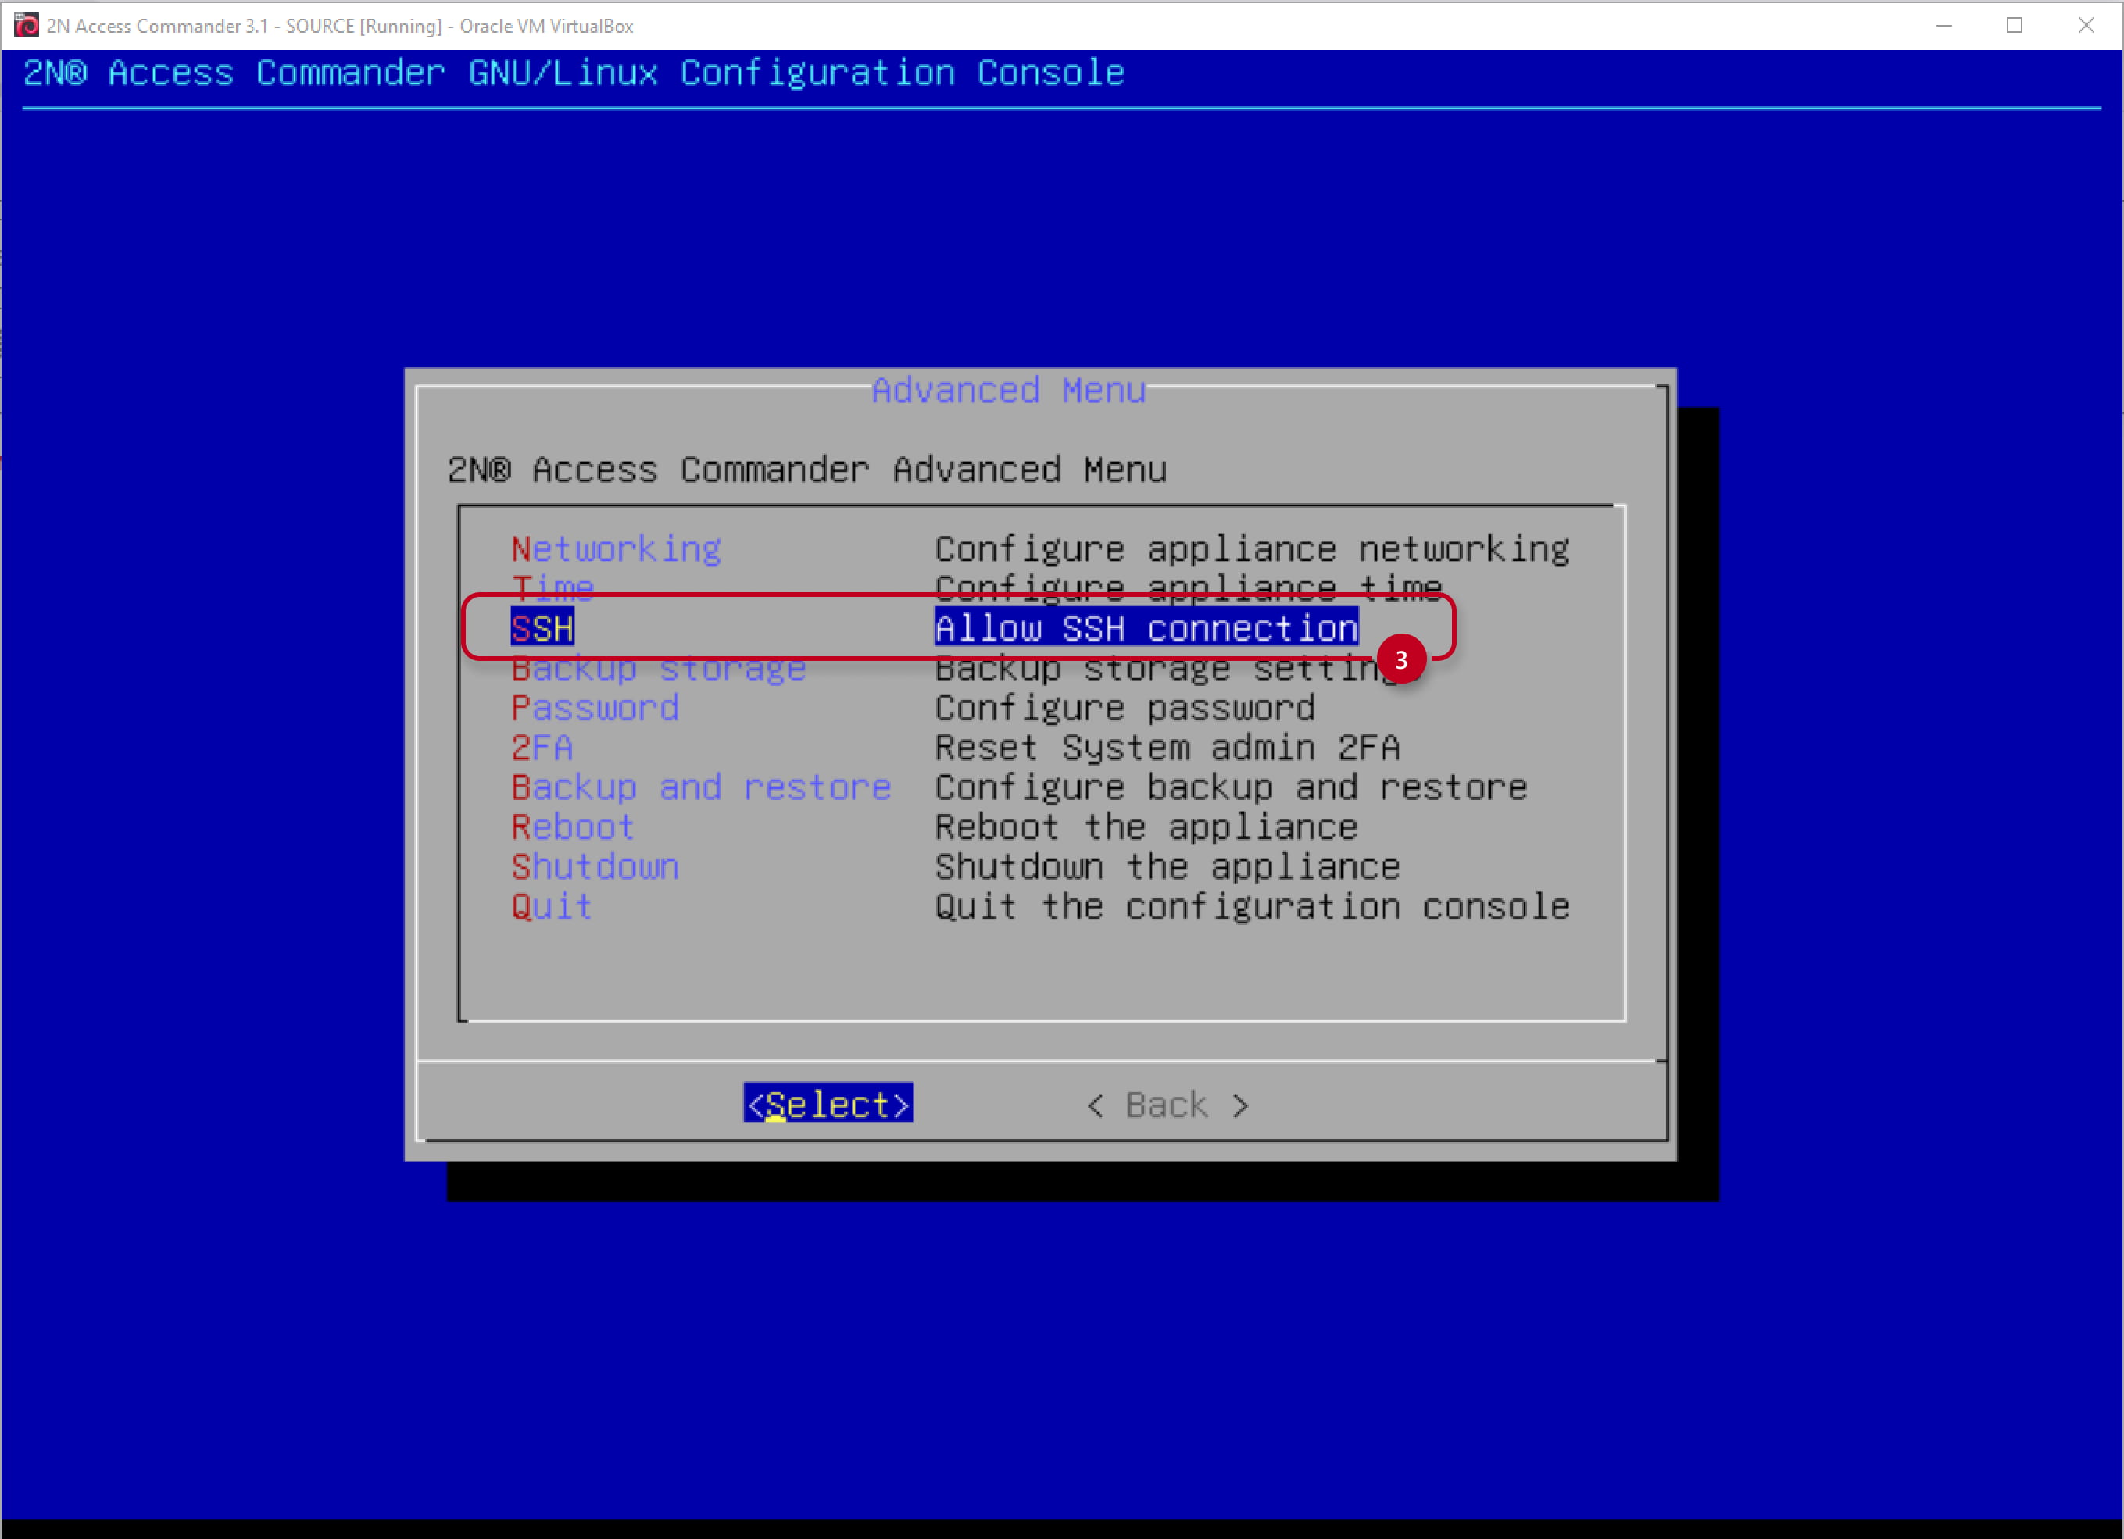Select the Backup and restore entry
The height and width of the screenshot is (1539, 2124).
pos(700,787)
